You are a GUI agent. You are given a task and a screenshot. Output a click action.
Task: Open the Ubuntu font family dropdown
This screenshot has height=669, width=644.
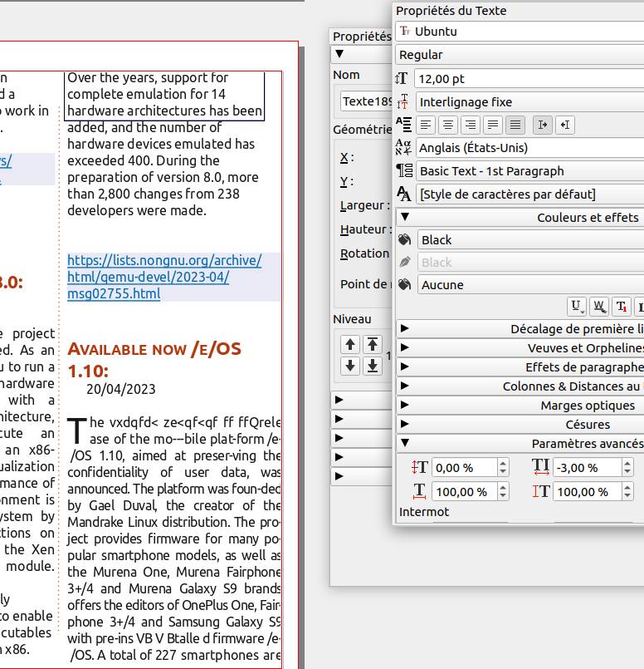click(528, 32)
